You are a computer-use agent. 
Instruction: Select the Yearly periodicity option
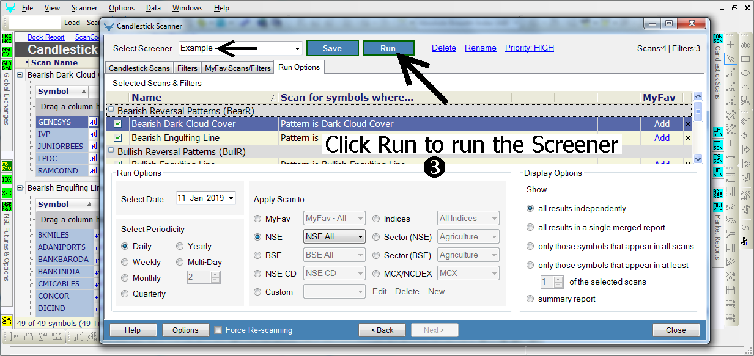click(180, 246)
